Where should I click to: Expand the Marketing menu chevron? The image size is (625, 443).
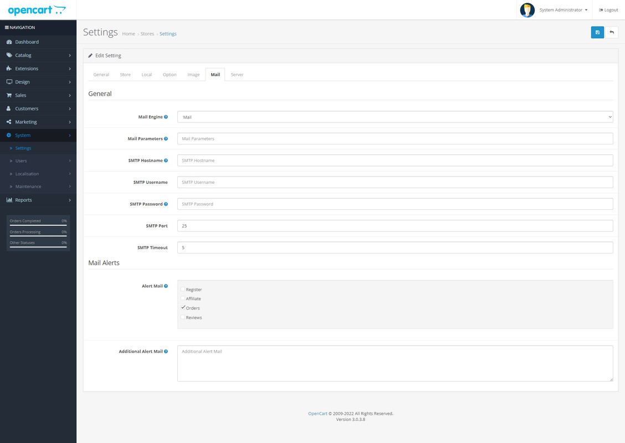[70, 122]
